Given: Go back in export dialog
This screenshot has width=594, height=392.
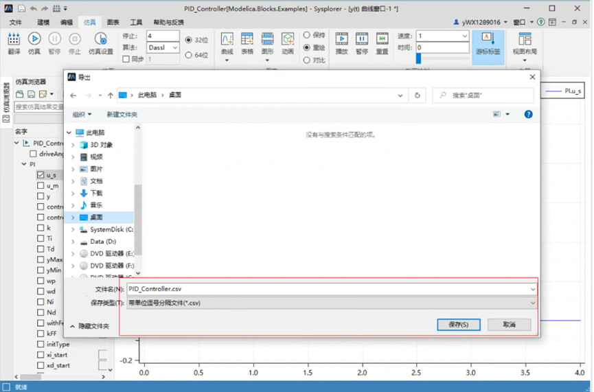Looking at the screenshot, I should tap(73, 95).
